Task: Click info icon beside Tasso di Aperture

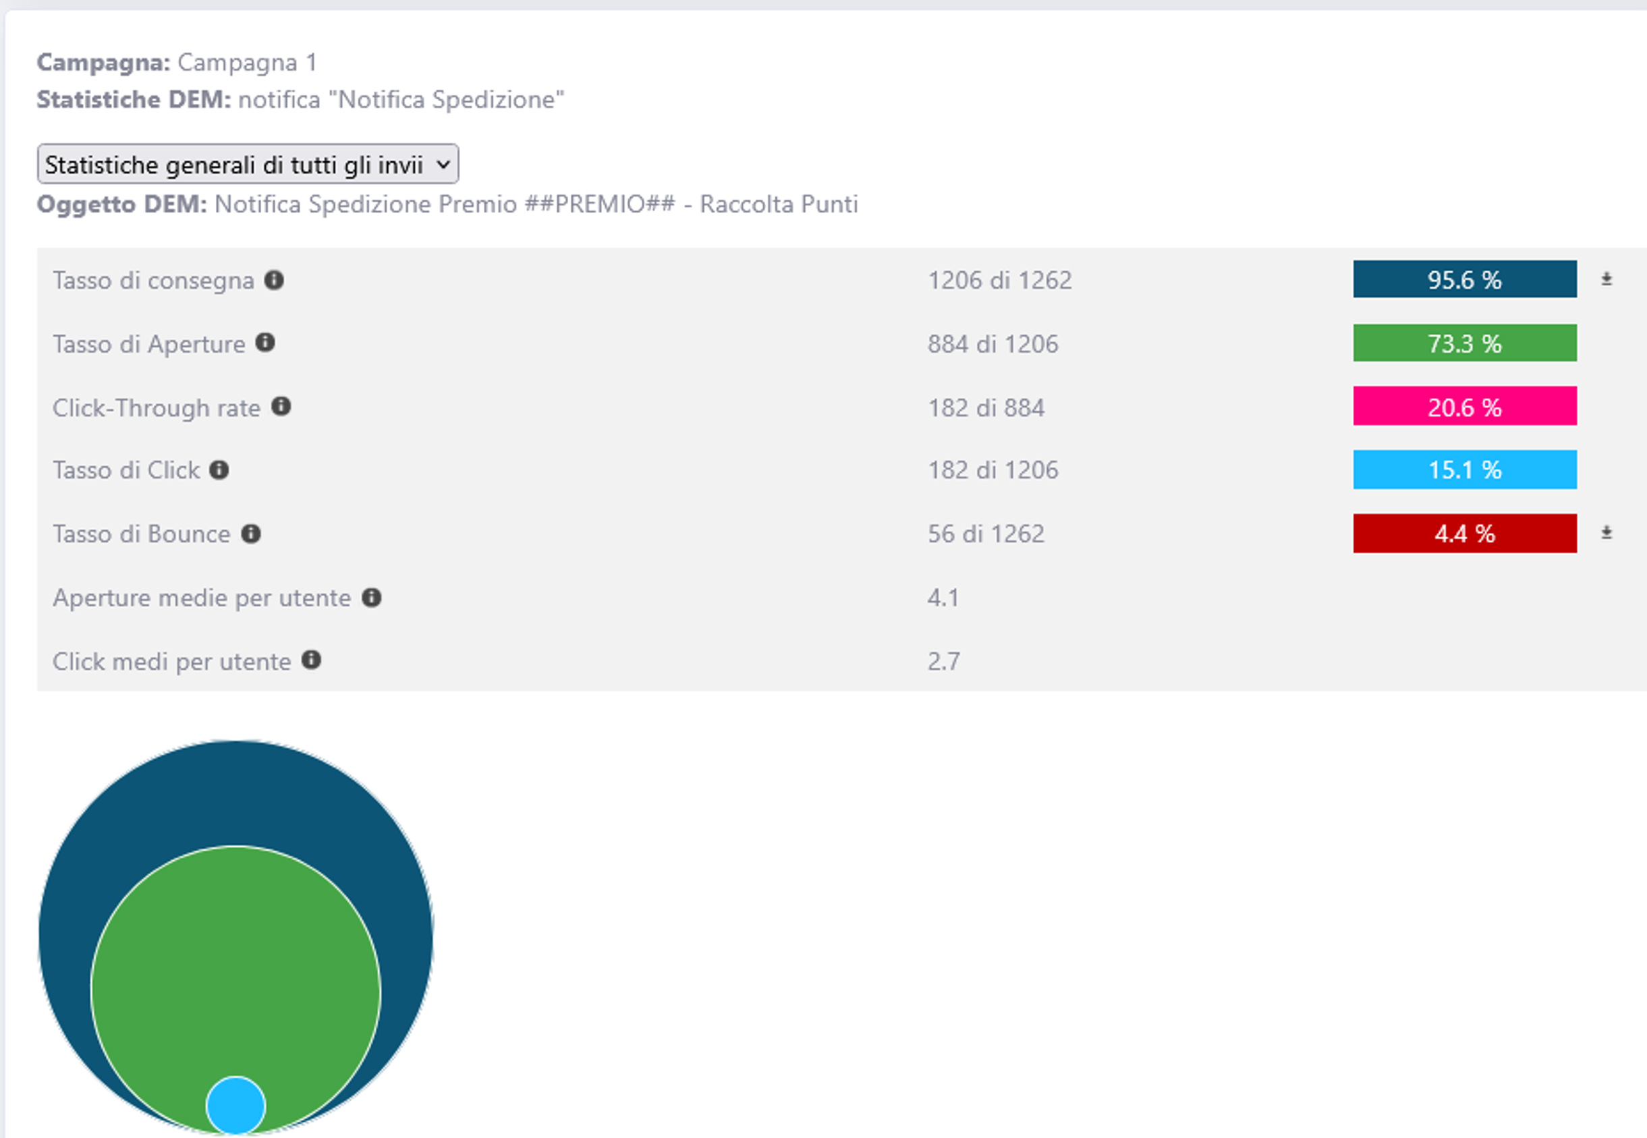Action: pyautogui.click(x=265, y=343)
